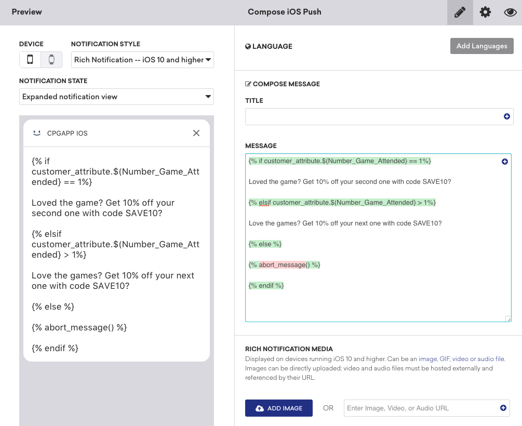Click the Preview header label
This screenshot has width=522, height=426.
click(x=27, y=12)
